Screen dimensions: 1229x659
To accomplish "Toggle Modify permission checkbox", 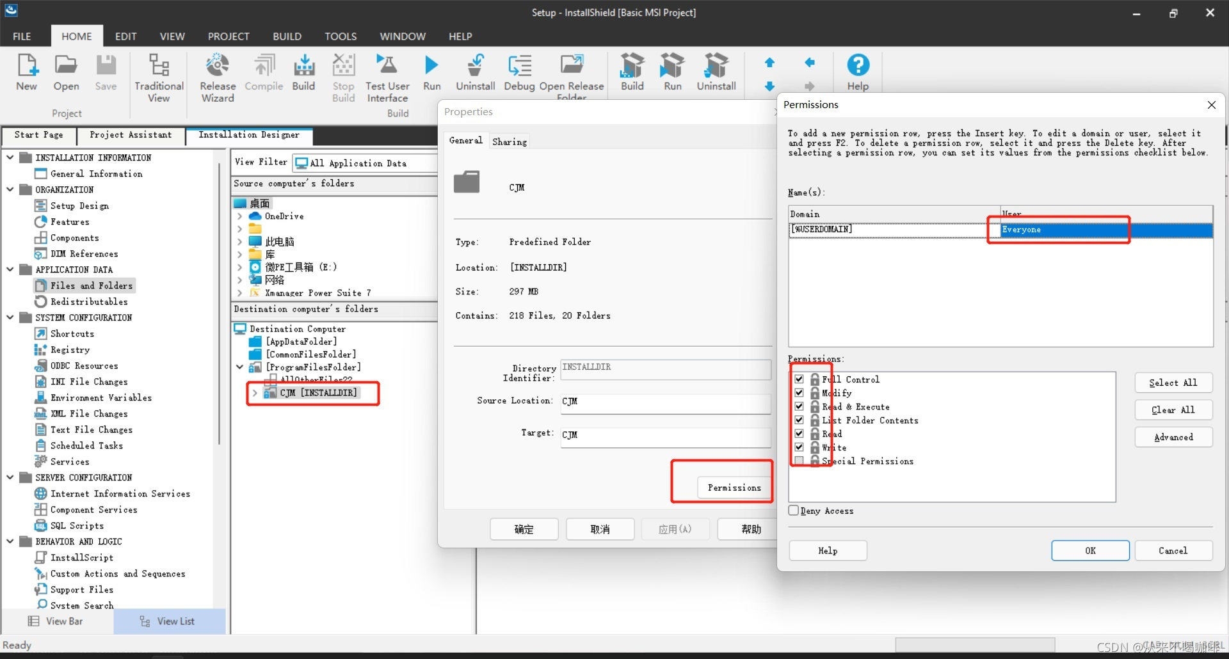I will 799,392.
